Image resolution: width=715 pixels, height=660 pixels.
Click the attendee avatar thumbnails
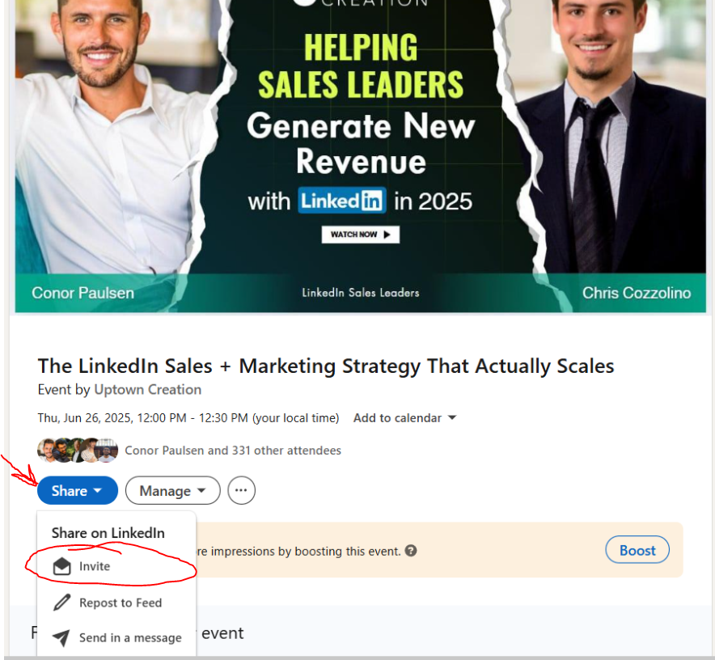(78, 451)
